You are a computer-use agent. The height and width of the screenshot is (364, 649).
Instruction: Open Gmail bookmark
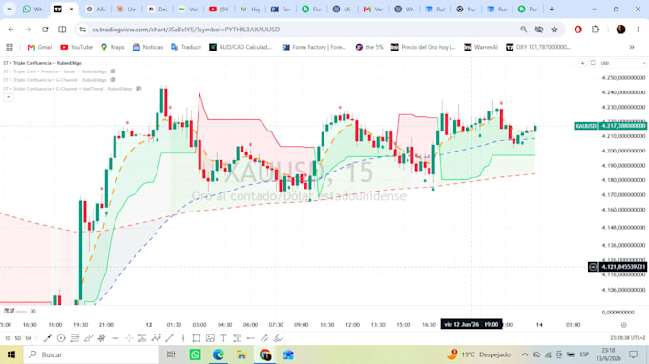coord(40,47)
